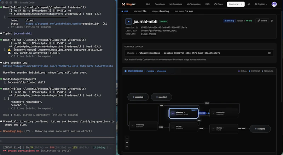Click the CURRENT legend entry

[x=254, y=71]
